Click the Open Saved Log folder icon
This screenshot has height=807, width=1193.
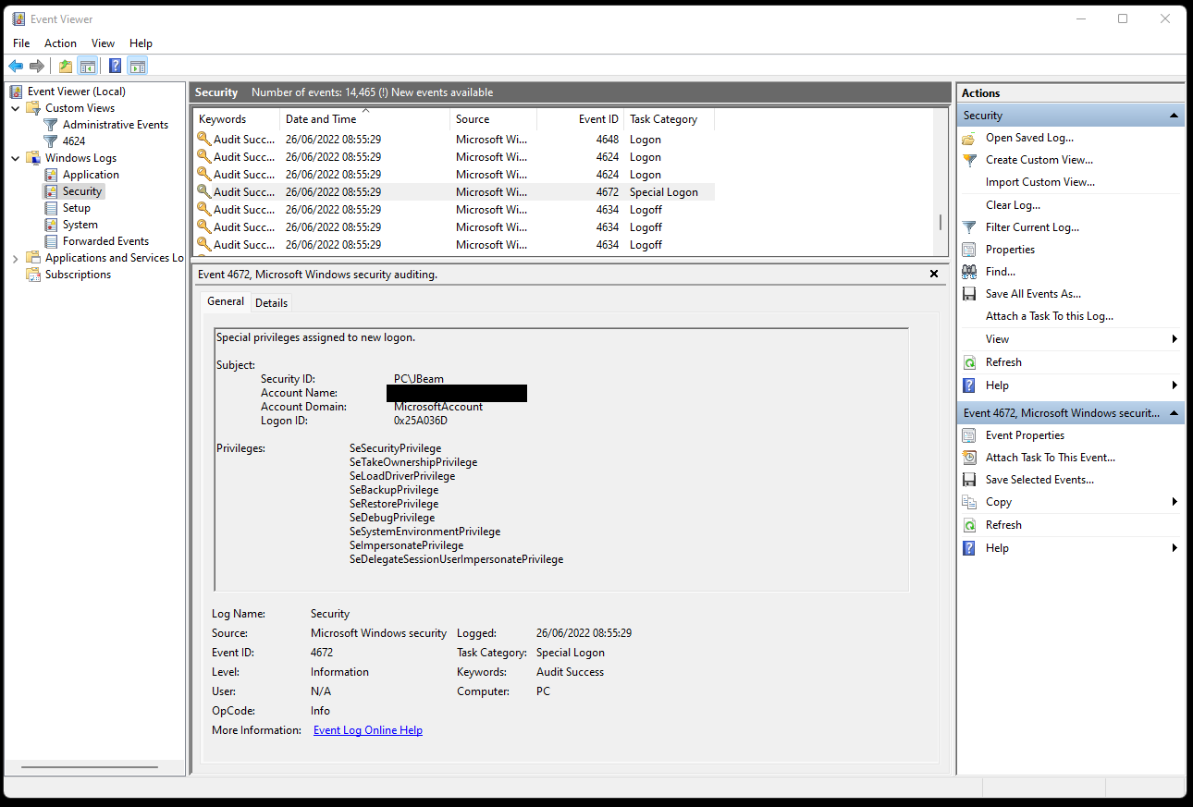(969, 138)
